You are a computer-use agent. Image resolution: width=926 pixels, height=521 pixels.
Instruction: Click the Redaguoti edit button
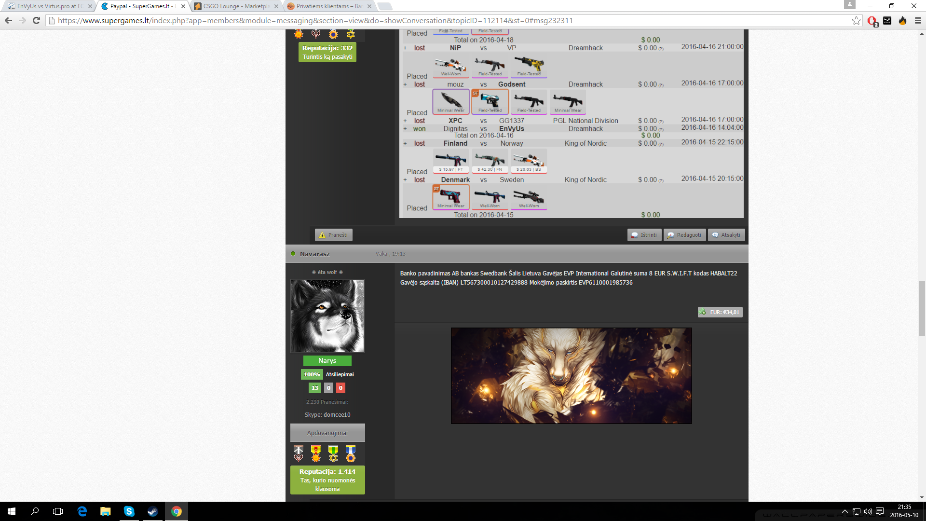[684, 235]
